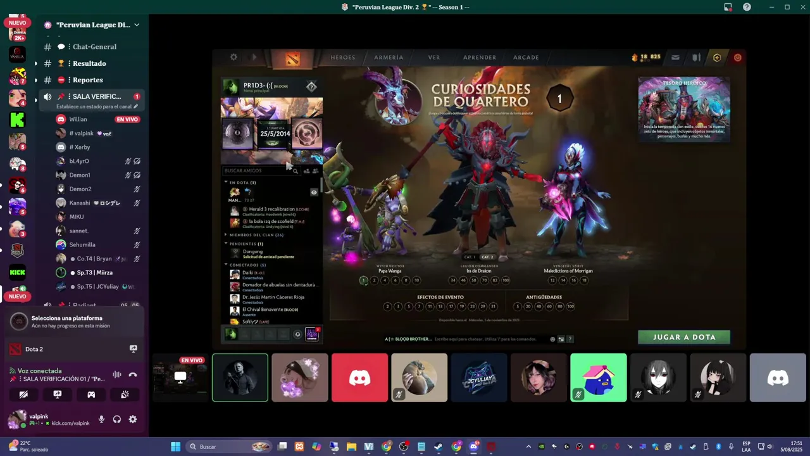The image size is (810, 456).
Task: Open the Peruvian League server dropdown
Action: tap(137, 25)
